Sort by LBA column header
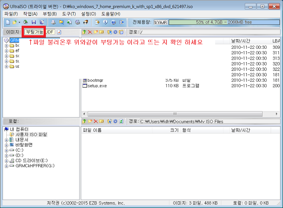The height and width of the screenshot is (208, 283). 276,41
